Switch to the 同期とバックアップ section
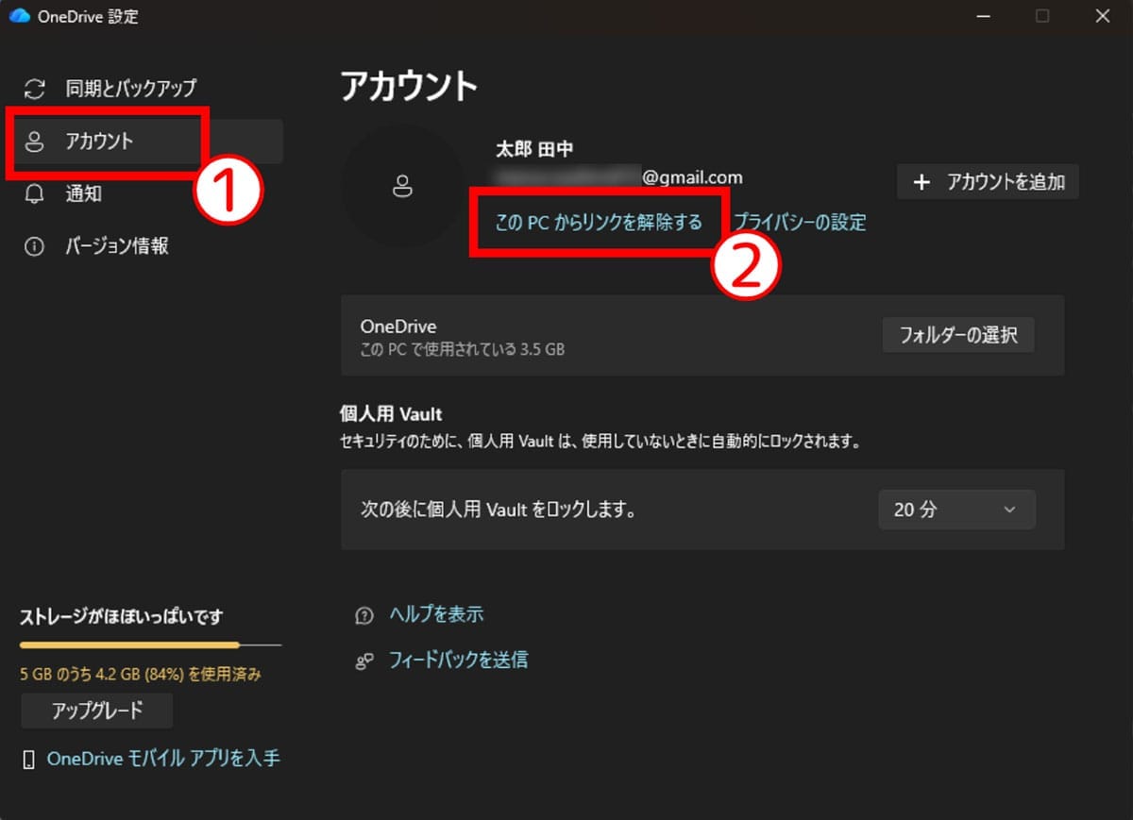The width and height of the screenshot is (1133, 820). (x=129, y=88)
